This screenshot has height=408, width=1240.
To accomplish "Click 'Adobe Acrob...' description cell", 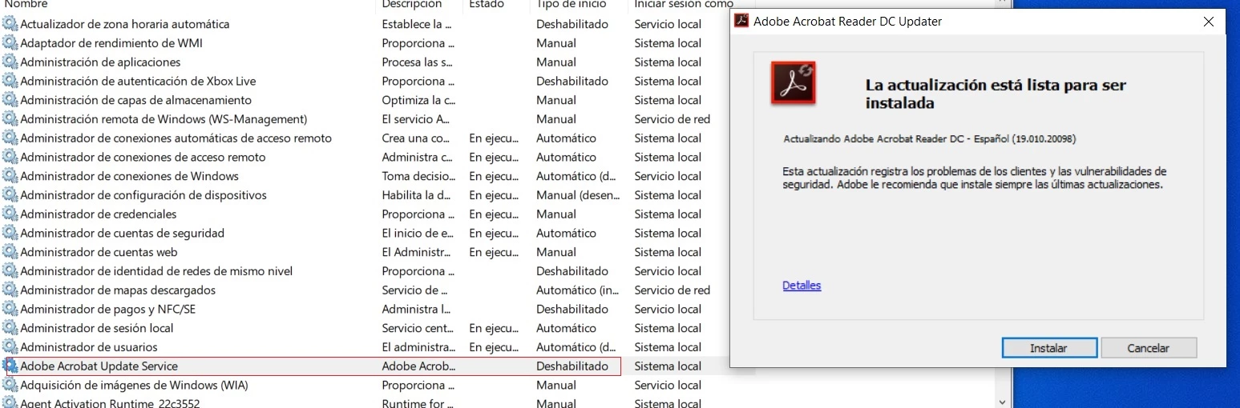I will 418,366.
